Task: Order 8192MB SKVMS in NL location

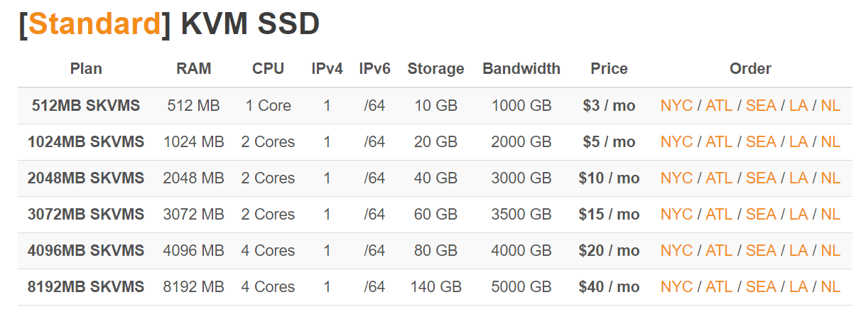Action: [830, 287]
